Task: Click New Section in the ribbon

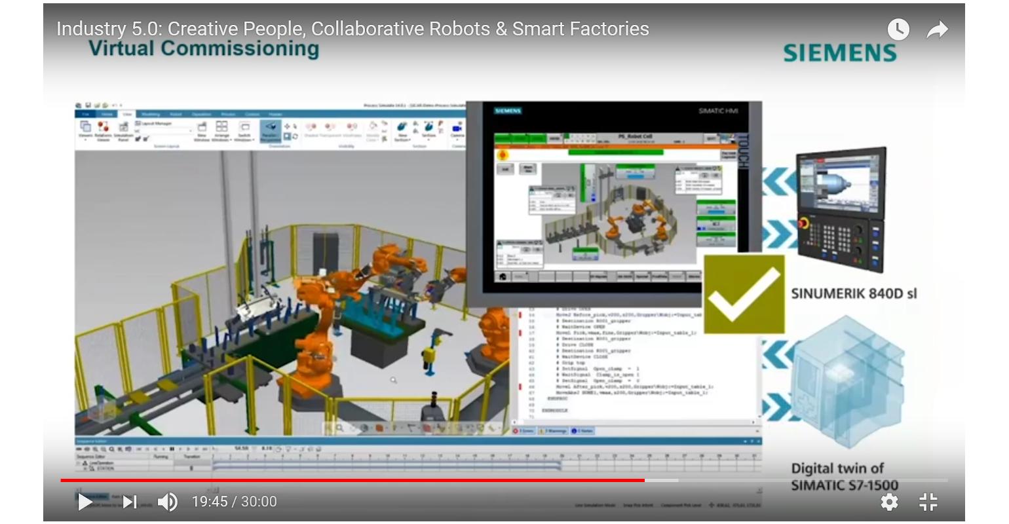Action: point(402,131)
